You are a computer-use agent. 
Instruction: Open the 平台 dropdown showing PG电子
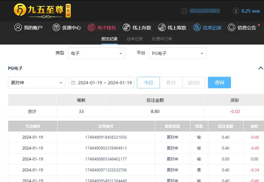pyautogui.click(x=177, y=53)
